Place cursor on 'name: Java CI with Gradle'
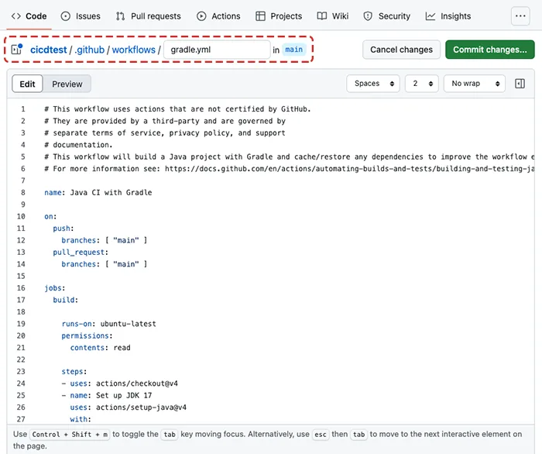 tap(98, 193)
